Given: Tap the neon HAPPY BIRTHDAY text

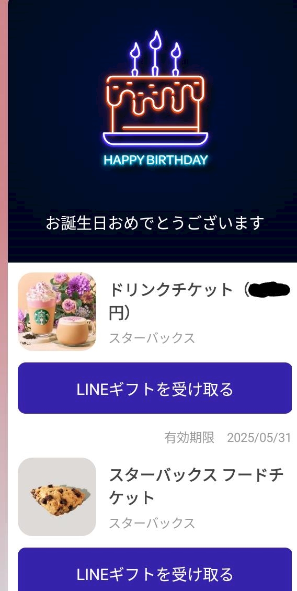Looking at the screenshot, I should (156, 160).
